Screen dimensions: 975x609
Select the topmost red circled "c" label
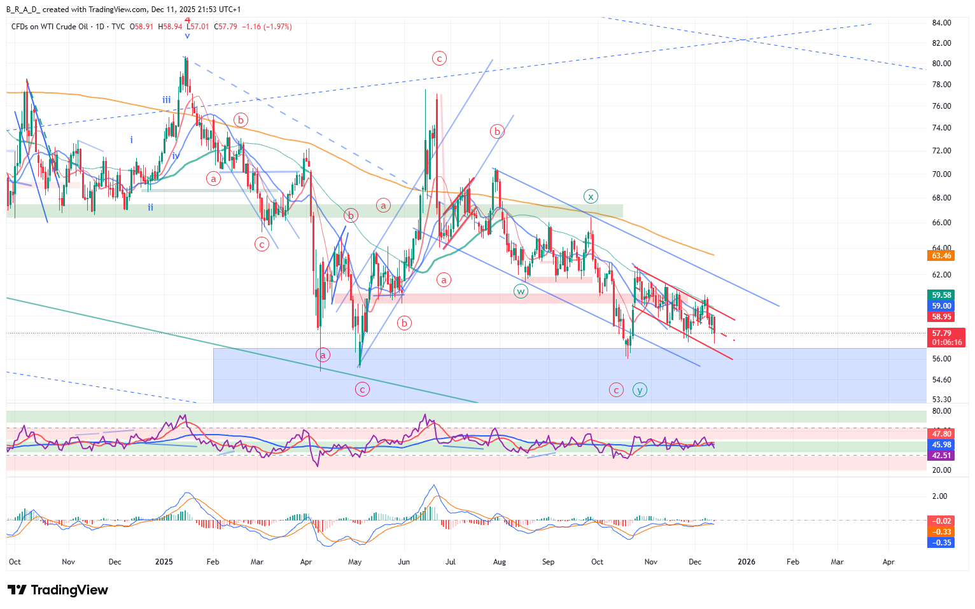439,59
